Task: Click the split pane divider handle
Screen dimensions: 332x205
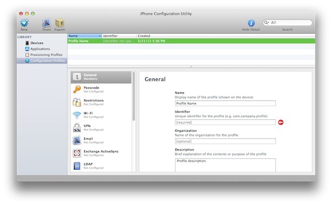Action: click(x=191, y=66)
